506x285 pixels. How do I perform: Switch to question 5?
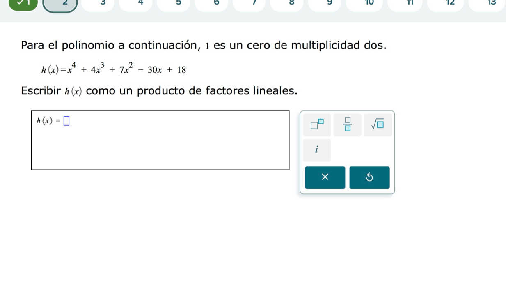tap(174, 4)
